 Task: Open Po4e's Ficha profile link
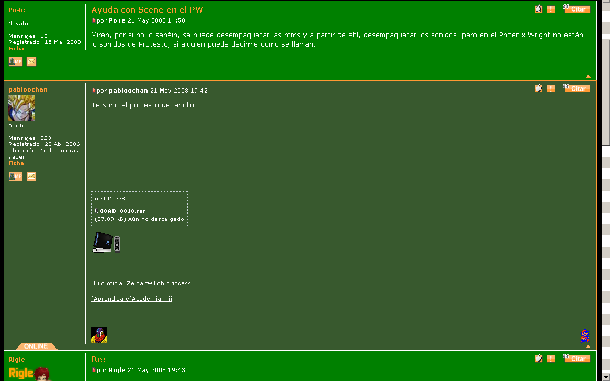pyautogui.click(x=16, y=48)
